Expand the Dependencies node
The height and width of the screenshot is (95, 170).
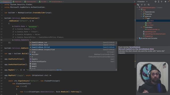click(x=141, y=12)
